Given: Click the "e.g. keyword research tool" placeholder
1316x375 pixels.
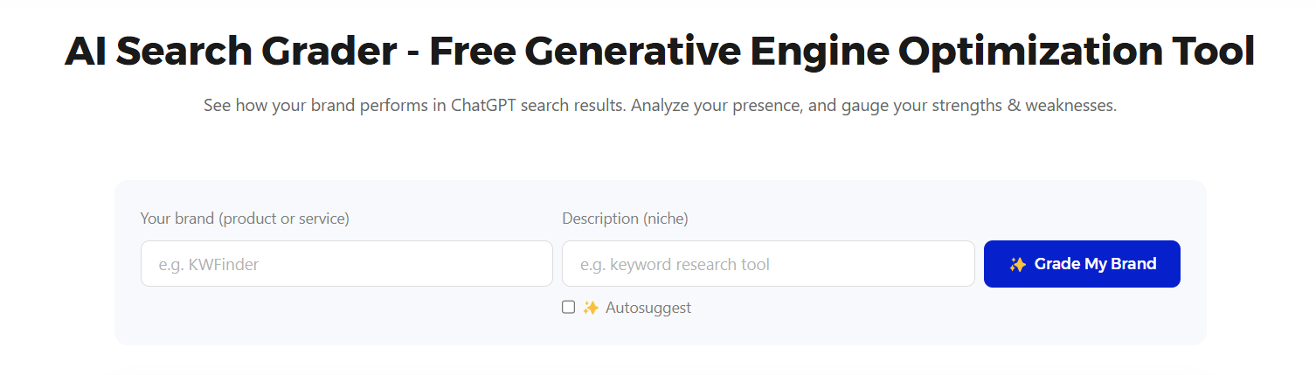Looking at the screenshot, I should (x=675, y=264).
